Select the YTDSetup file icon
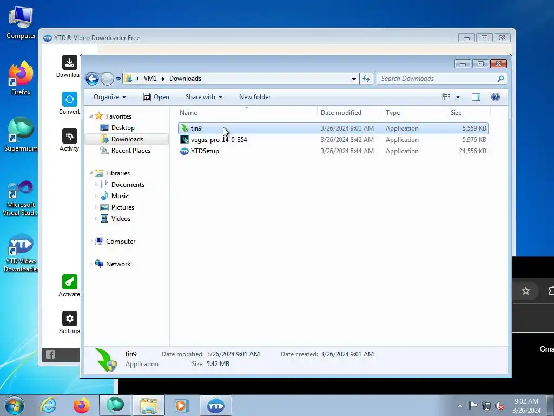Image resolution: width=554 pixels, height=416 pixels. pyautogui.click(x=184, y=151)
